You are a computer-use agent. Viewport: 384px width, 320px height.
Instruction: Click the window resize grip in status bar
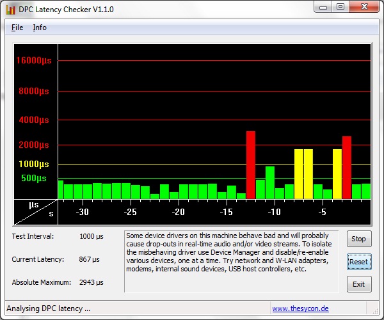[375, 310]
